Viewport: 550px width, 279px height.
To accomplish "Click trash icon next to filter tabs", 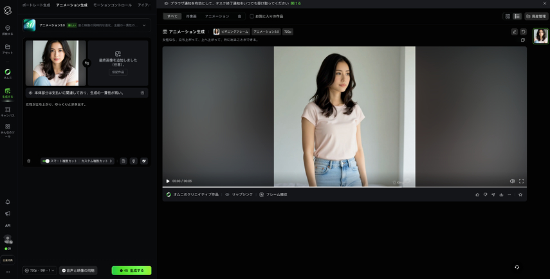I will coord(239,16).
